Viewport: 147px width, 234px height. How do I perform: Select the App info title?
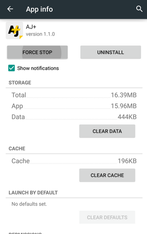[x=40, y=9]
